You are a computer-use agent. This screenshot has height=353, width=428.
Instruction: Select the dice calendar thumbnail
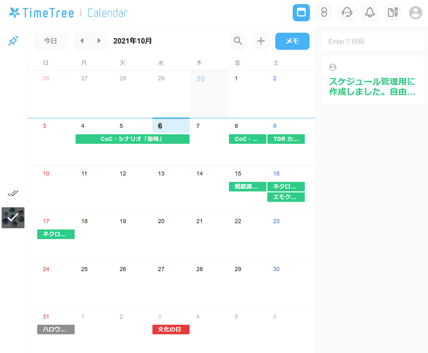pyautogui.click(x=13, y=218)
